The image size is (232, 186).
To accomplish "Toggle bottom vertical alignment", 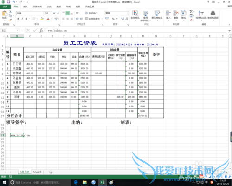I will click(x=71, y=13).
